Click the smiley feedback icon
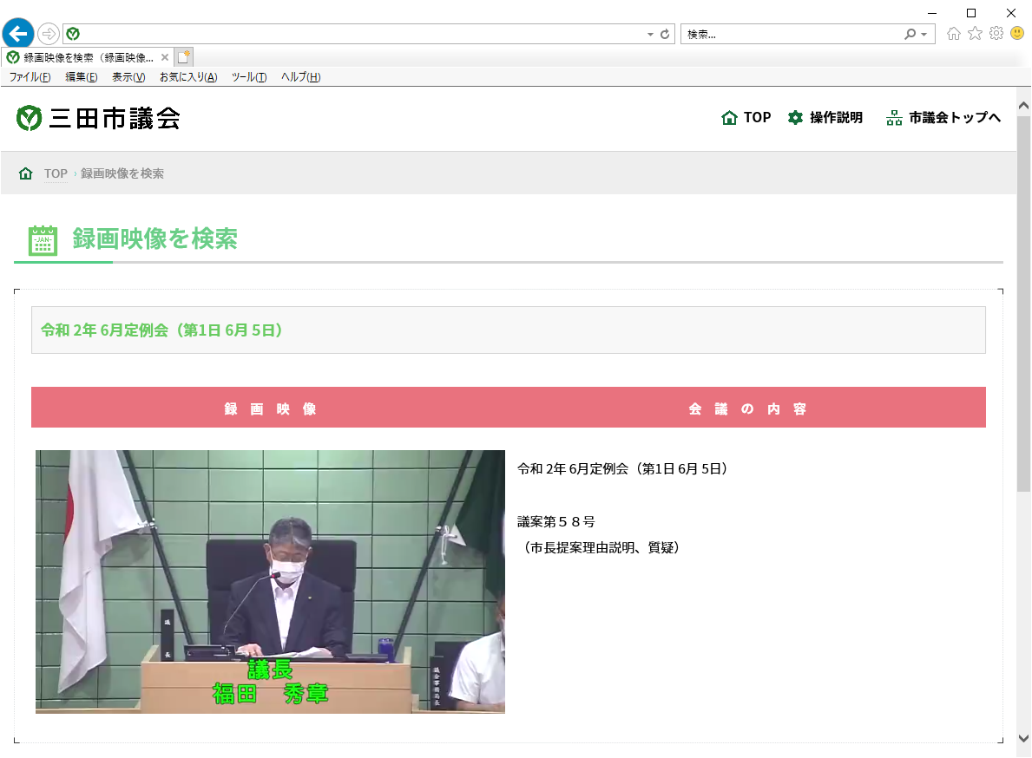The height and width of the screenshot is (758, 1032). click(1017, 33)
